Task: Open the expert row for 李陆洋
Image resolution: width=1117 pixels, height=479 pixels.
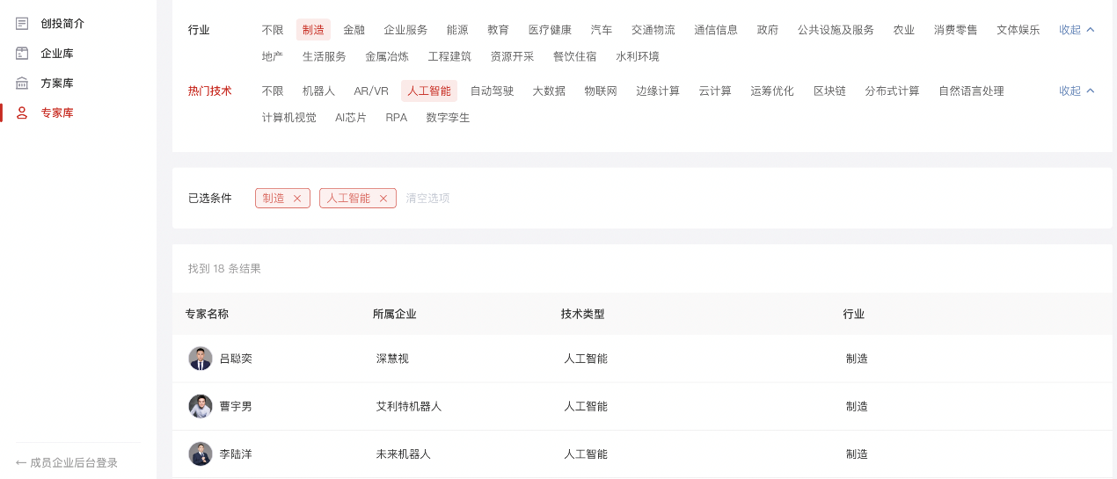Action: point(236,454)
